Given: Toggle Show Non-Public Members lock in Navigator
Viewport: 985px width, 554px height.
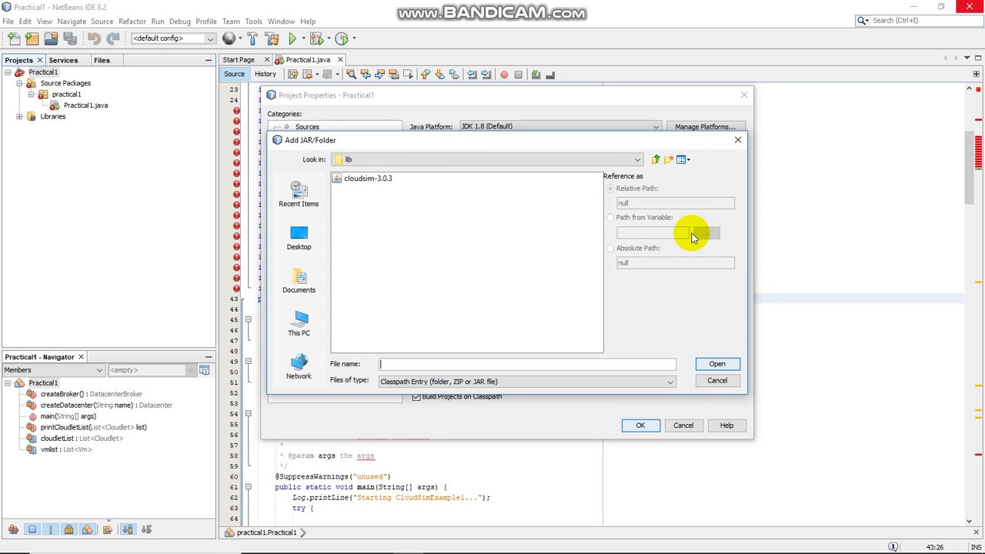Looking at the screenshot, I should (x=69, y=529).
